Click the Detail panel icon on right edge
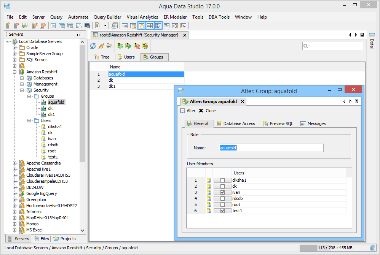The width and height of the screenshot is (380, 255). (x=372, y=35)
